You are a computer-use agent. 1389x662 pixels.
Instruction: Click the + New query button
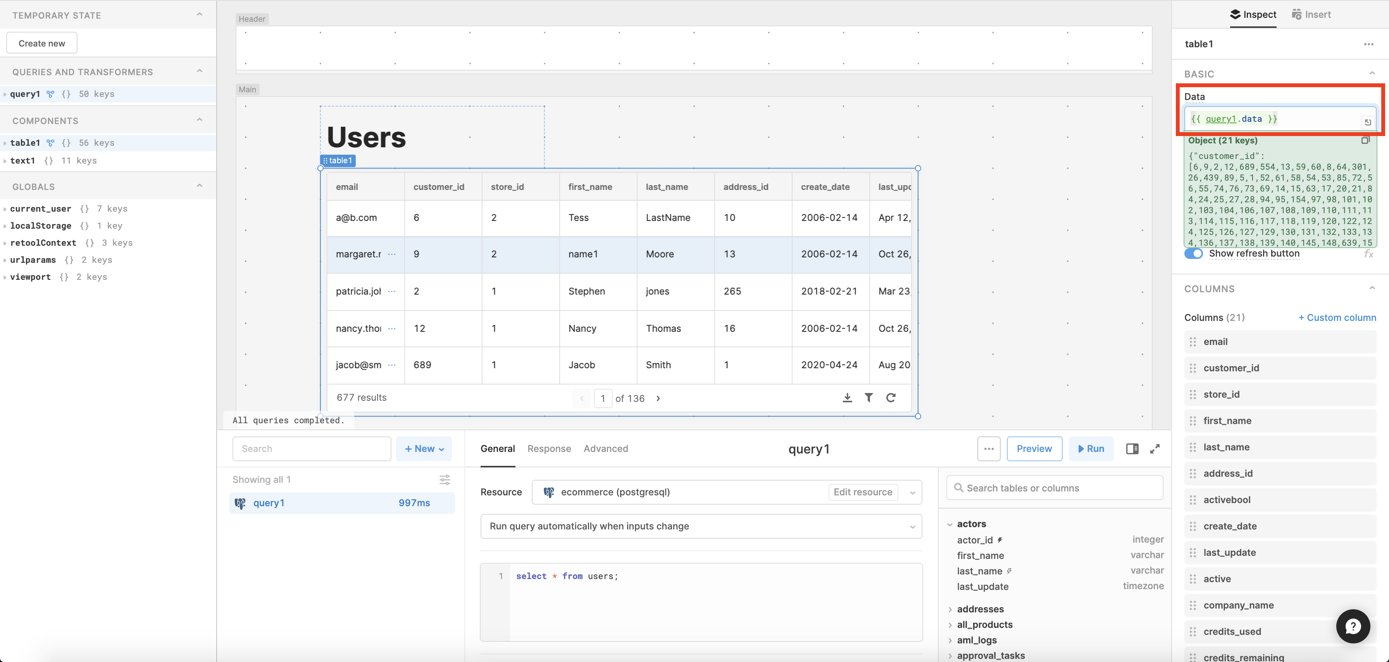(424, 448)
